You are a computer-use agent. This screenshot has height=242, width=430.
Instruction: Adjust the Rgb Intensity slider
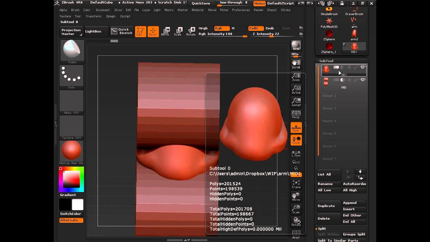point(223,34)
